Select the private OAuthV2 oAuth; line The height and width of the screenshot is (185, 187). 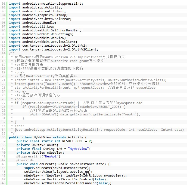37,145
